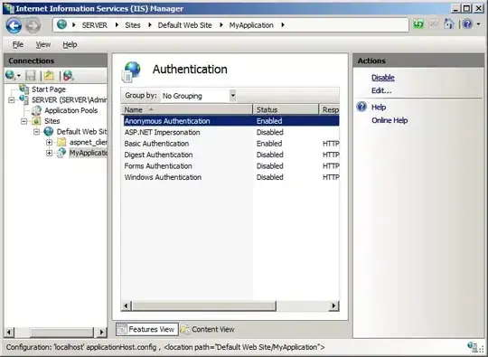This screenshot has width=488, height=357.
Task: Click the Application Pools icon
Action: tap(36, 110)
